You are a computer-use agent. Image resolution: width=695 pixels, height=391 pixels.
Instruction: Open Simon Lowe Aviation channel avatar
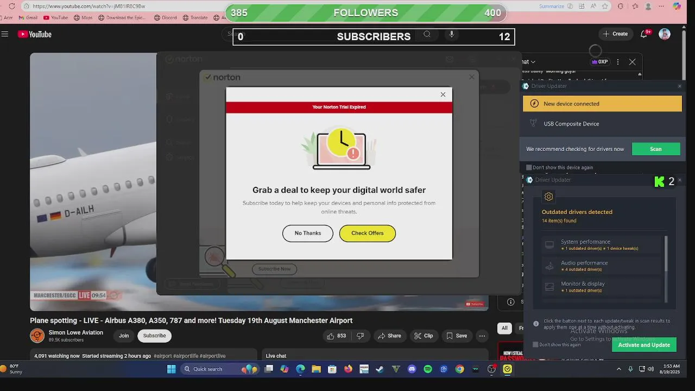(x=37, y=336)
